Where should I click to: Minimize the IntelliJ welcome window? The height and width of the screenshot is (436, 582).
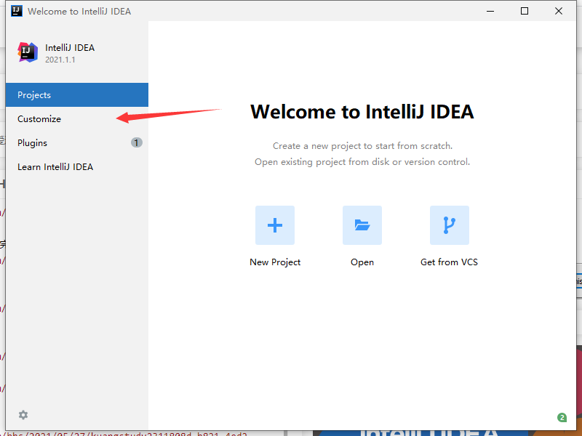point(490,11)
